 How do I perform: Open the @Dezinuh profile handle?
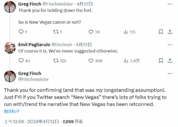[61, 45]
